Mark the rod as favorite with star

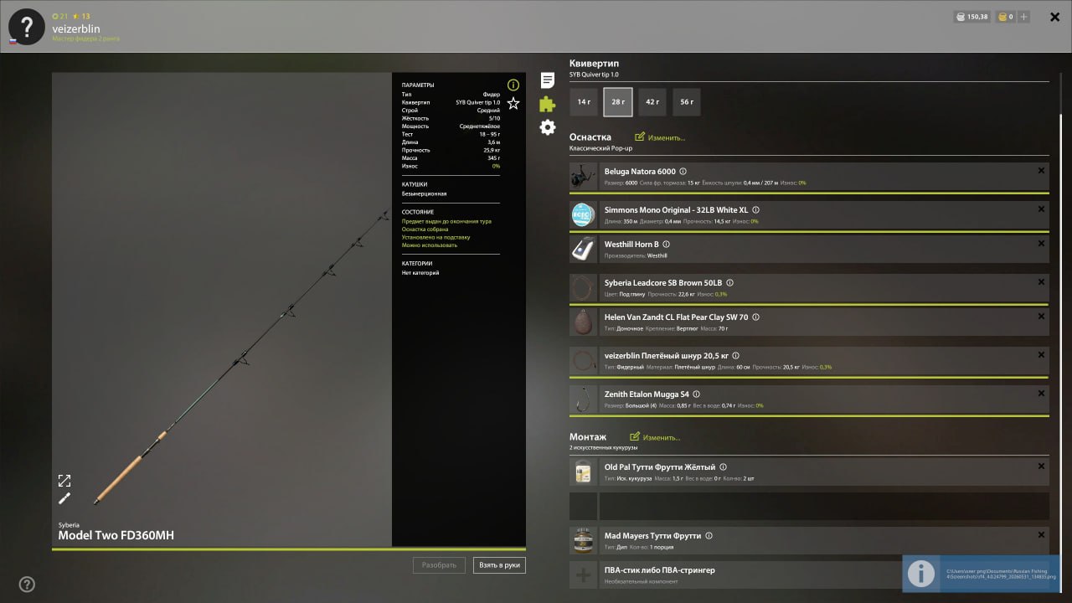coord(513,103)
